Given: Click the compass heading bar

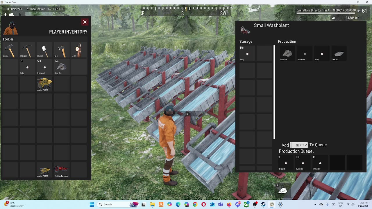Looking at the screenshot, I should [186, 11].
